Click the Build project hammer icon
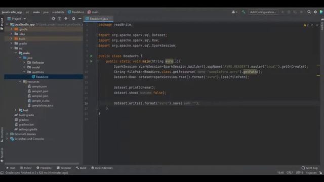324x182 pixels. [244, 12]
